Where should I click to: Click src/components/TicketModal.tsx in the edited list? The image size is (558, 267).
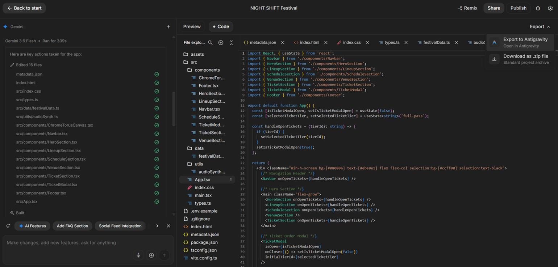[47, 185]
